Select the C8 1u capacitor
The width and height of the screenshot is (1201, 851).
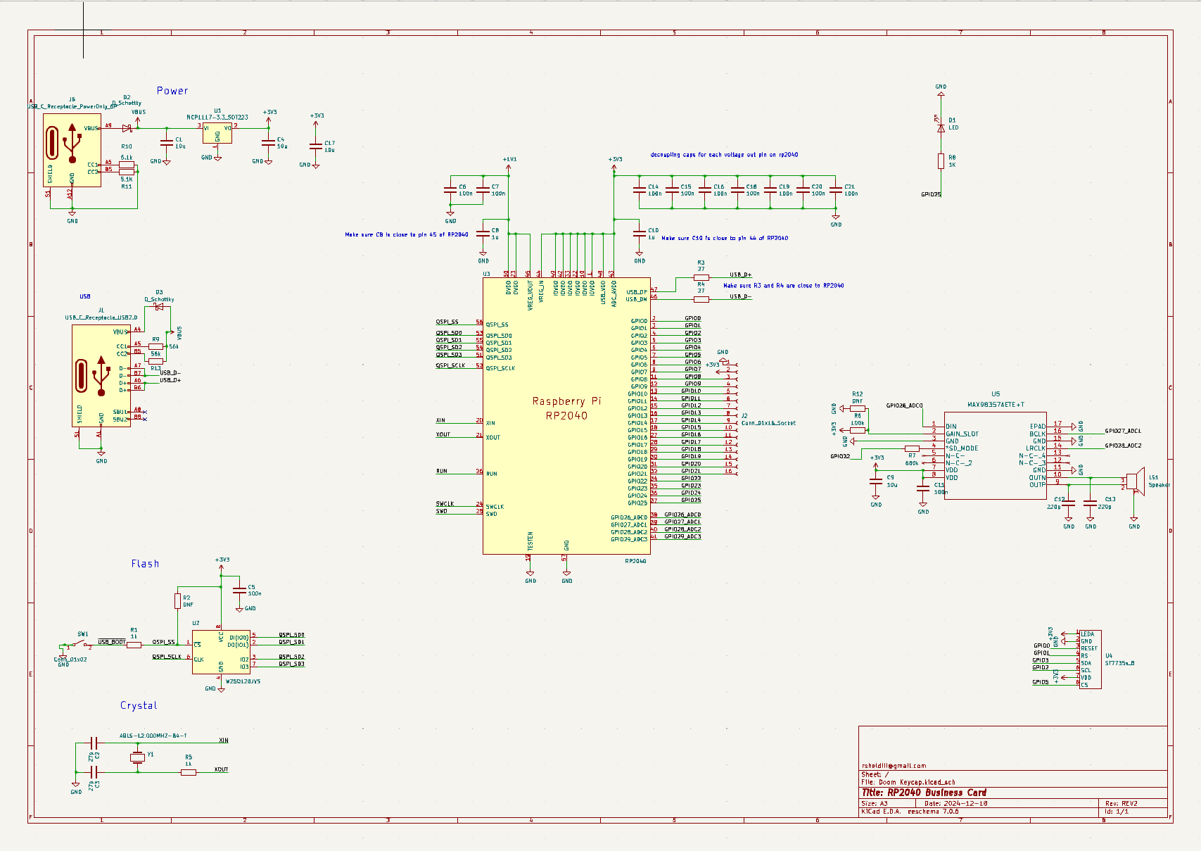pos(483,233)
